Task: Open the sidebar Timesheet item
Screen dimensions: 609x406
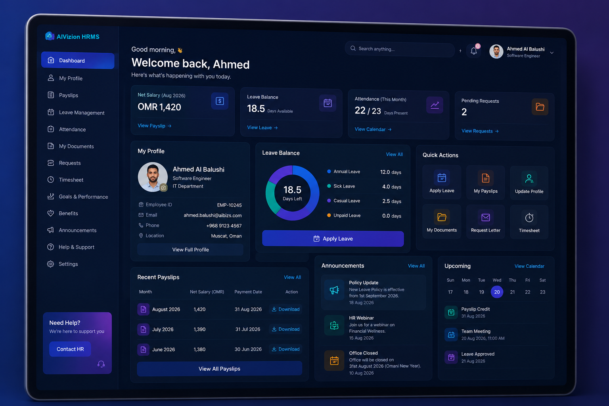Action: (x=78, y=180)
